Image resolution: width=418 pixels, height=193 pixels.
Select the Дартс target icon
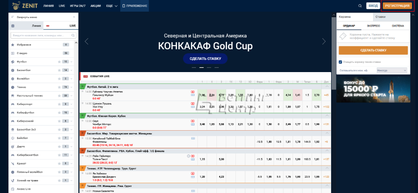pyautogui.click(x=13, y=146)
